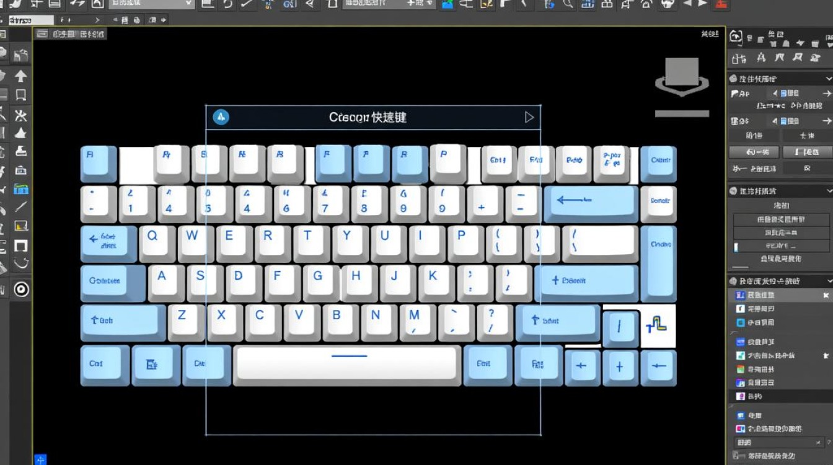Switch to the viewport tab at top-left
The width and height of the screenshot is (833, 465).
click(70, 34)
